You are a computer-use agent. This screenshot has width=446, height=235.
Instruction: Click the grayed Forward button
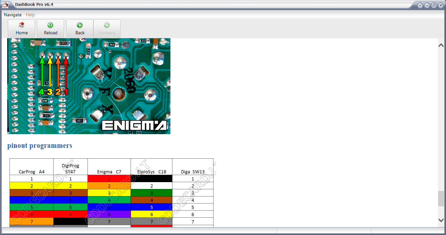click(107, 28)
